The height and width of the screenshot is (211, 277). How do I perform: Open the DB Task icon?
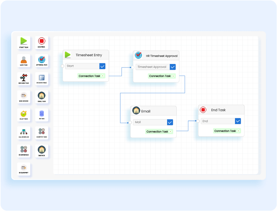[42, 114]
